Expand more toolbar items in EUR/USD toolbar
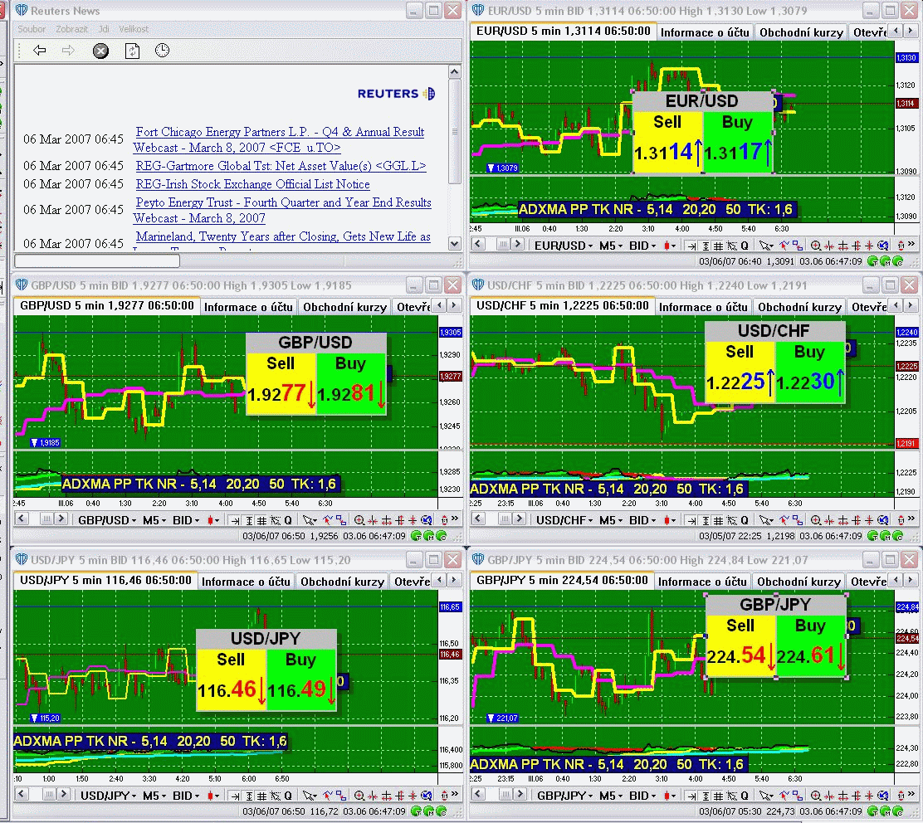This screenshot has height=823, width=923. [912, 244]
